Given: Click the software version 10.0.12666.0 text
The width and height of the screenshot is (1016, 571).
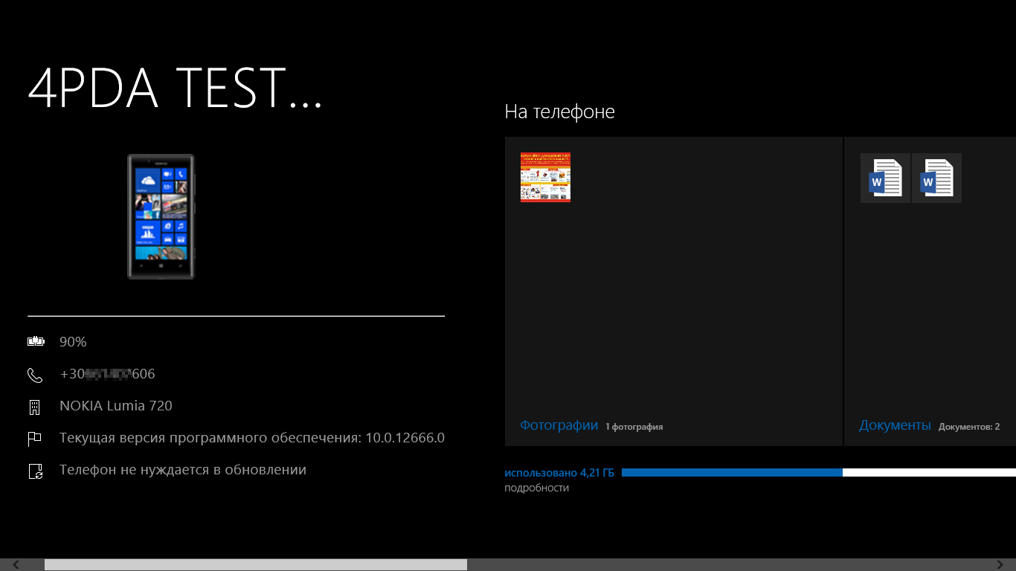Looking at the screenshot, I should point(252,438).
